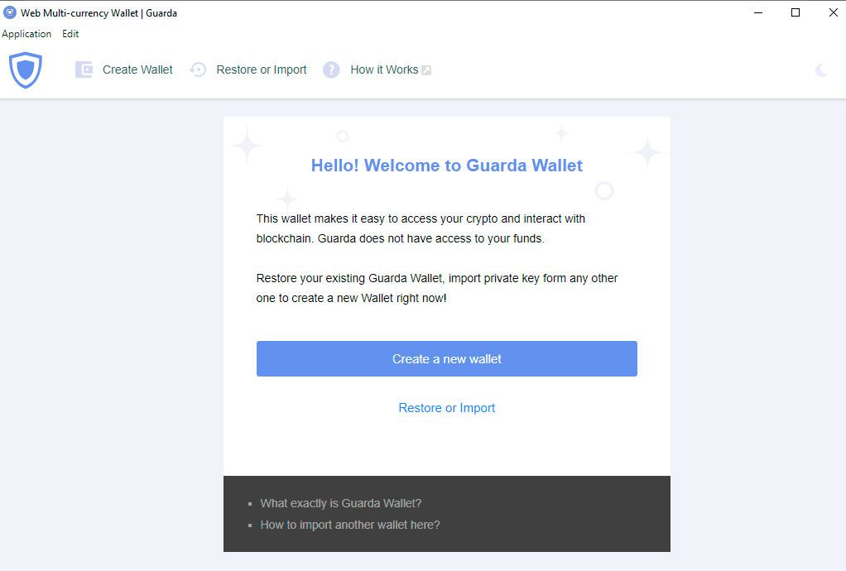Expand How to import another wallet here?
Screen dimensions: 846x571
pos(350,525)
